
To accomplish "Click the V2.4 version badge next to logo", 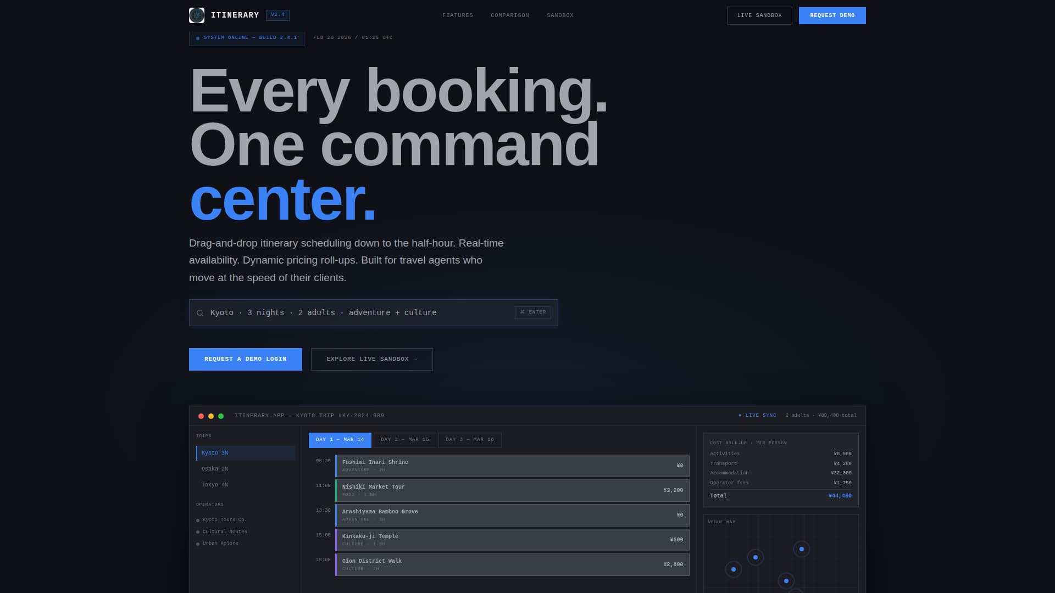I will click(277, 15).
